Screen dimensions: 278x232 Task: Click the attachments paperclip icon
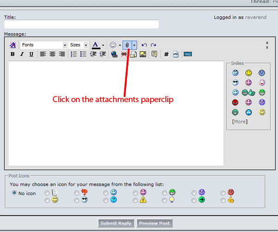tap(126, 45)
